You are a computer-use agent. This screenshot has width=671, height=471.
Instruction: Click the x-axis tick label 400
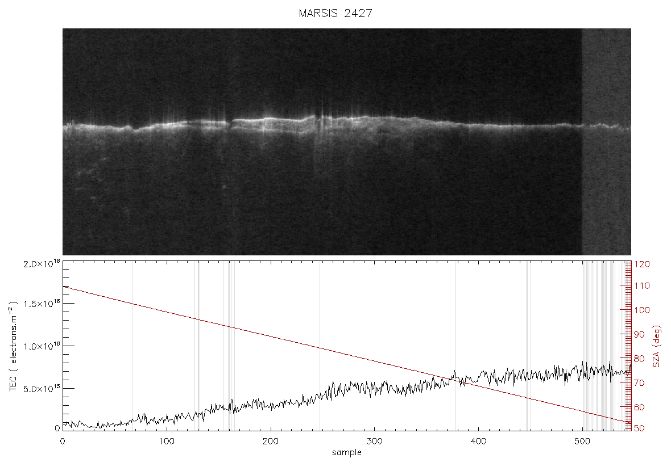[x=478, y=441]
